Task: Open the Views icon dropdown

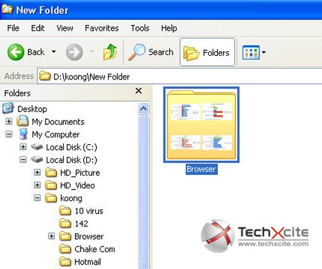Action: coord(254,53)
